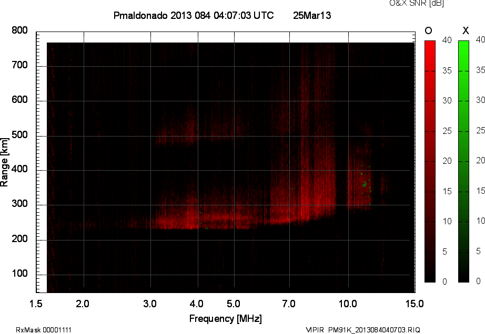Click the "0" tick on the red O color bar
The height and width of the screenshot is (334, 485).
click(x=445, y=281)
